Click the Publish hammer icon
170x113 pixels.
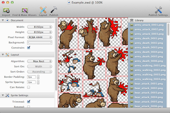pyautogui.click(x=54, y=10)
